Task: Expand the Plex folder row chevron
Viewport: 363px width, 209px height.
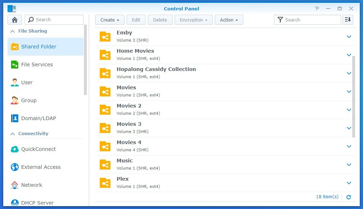Action: click(349, 183)
